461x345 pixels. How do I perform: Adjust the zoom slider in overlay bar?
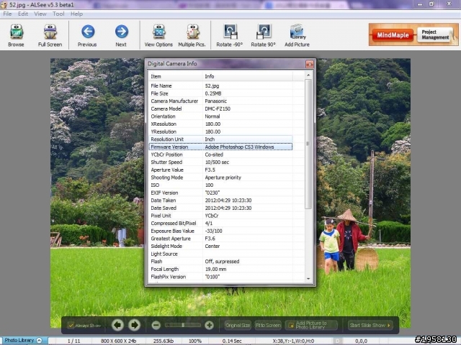[183, 325]
